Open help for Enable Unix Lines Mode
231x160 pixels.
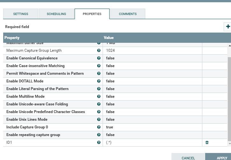99,119
